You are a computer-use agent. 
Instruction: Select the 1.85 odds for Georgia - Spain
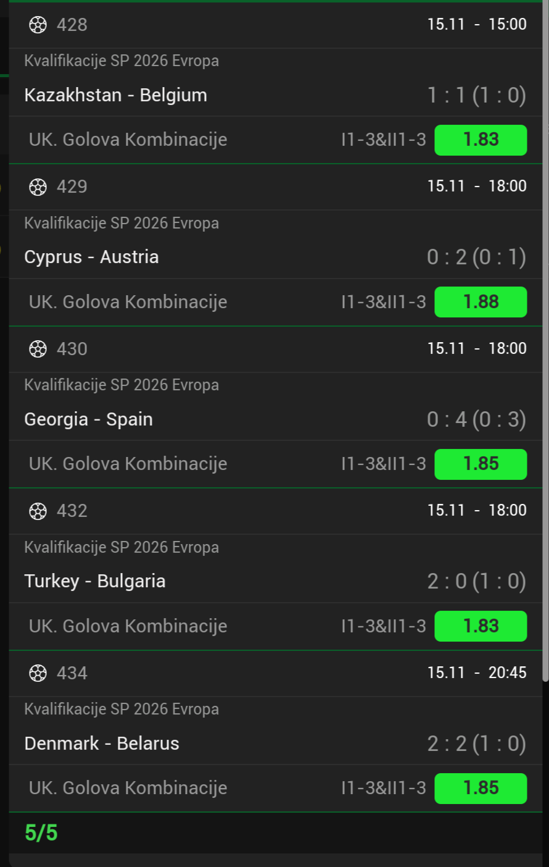click(x=481, y=464)
